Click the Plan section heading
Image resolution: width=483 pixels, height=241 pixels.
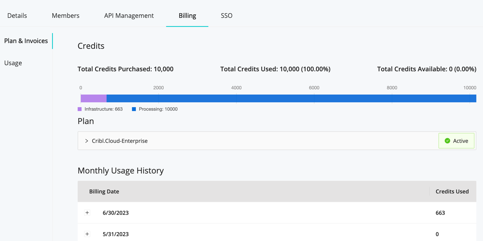86,121
